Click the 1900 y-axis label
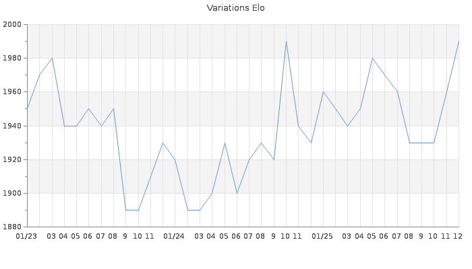The height and width of the screenshot is (269, 472). (13, 193)
